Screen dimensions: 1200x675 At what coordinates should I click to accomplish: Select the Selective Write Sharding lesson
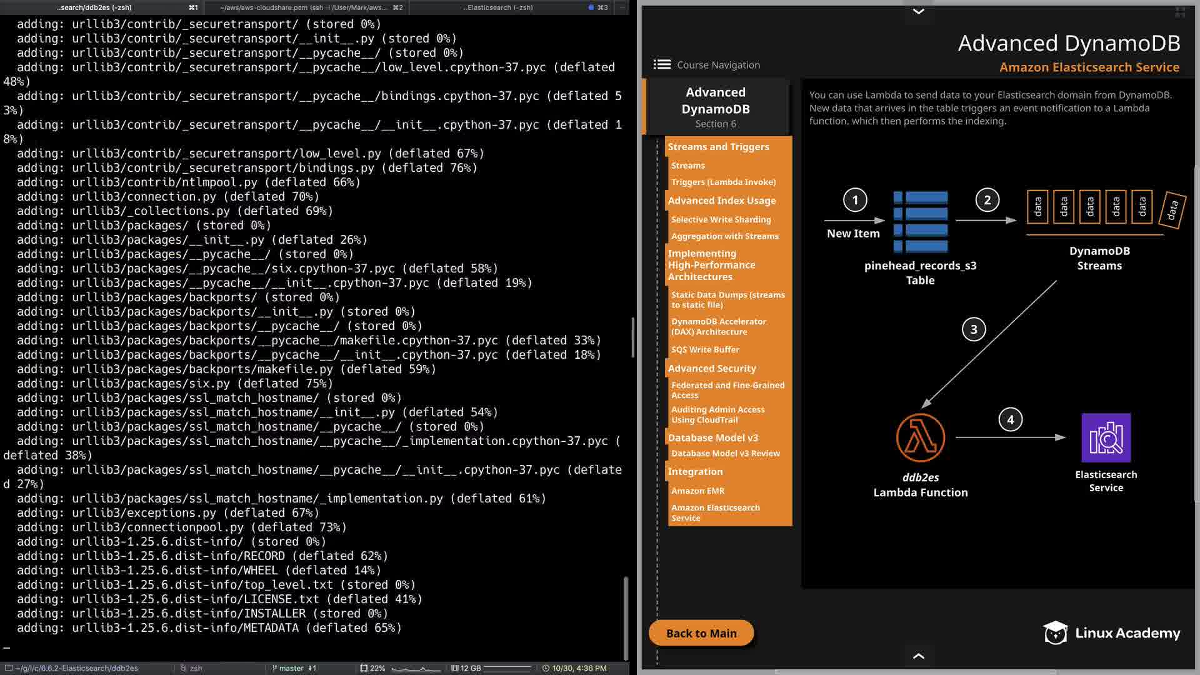tap(721, 219)
